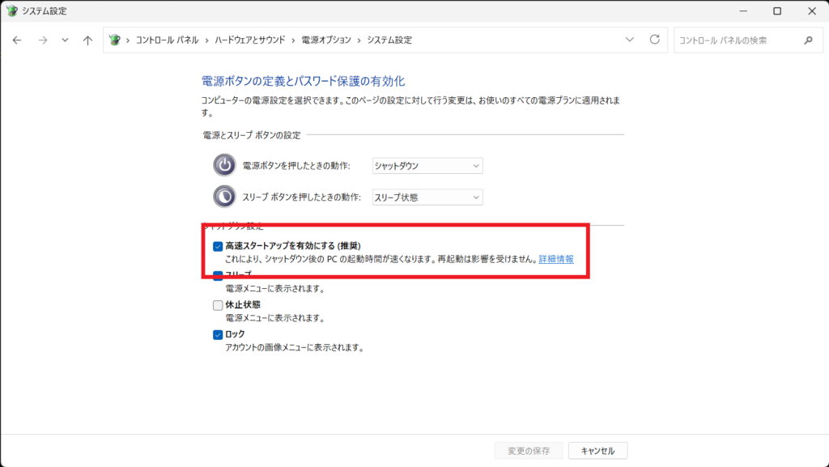Viewport: 829px width, 467px height.
Task: Open the recent locations dropdown arrow
Action: coord(65,40)
